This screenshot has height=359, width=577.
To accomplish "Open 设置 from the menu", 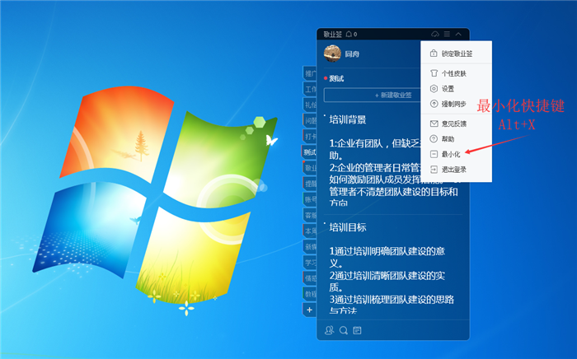I will point(457,89).
